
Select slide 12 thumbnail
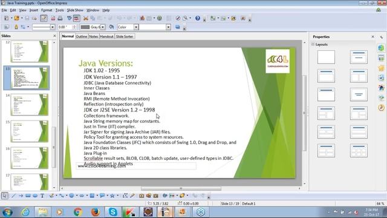(30, 51)
